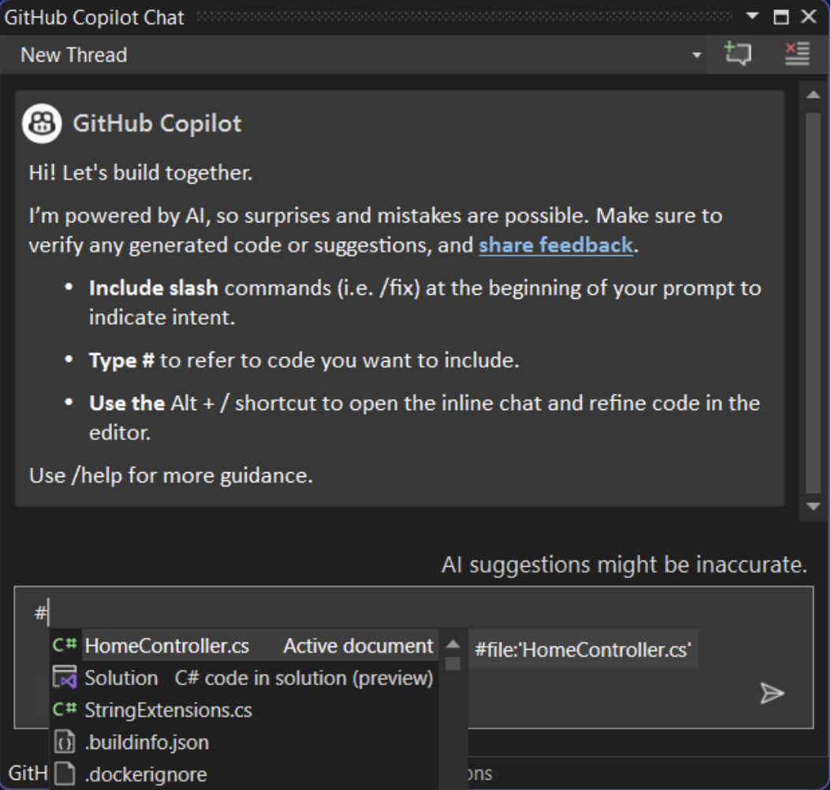Select HomeController.cs active document suggestion

coord(167,647)
